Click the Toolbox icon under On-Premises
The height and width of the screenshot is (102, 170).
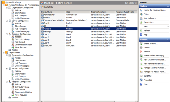click(x=10, y=50)
